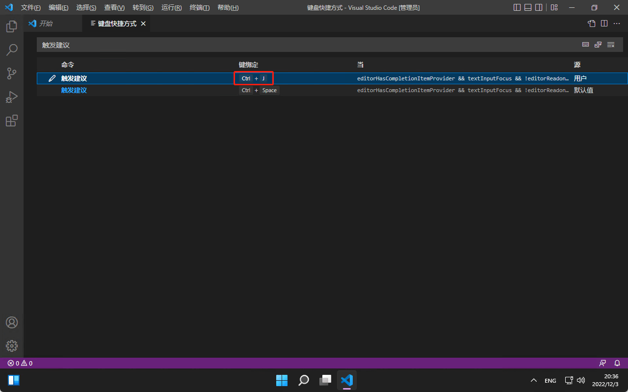Open keyboard shortcuts JSON file icon
The width and height of the screenshot is (628, 392).
pyautogui.click(x=592, y=24)
